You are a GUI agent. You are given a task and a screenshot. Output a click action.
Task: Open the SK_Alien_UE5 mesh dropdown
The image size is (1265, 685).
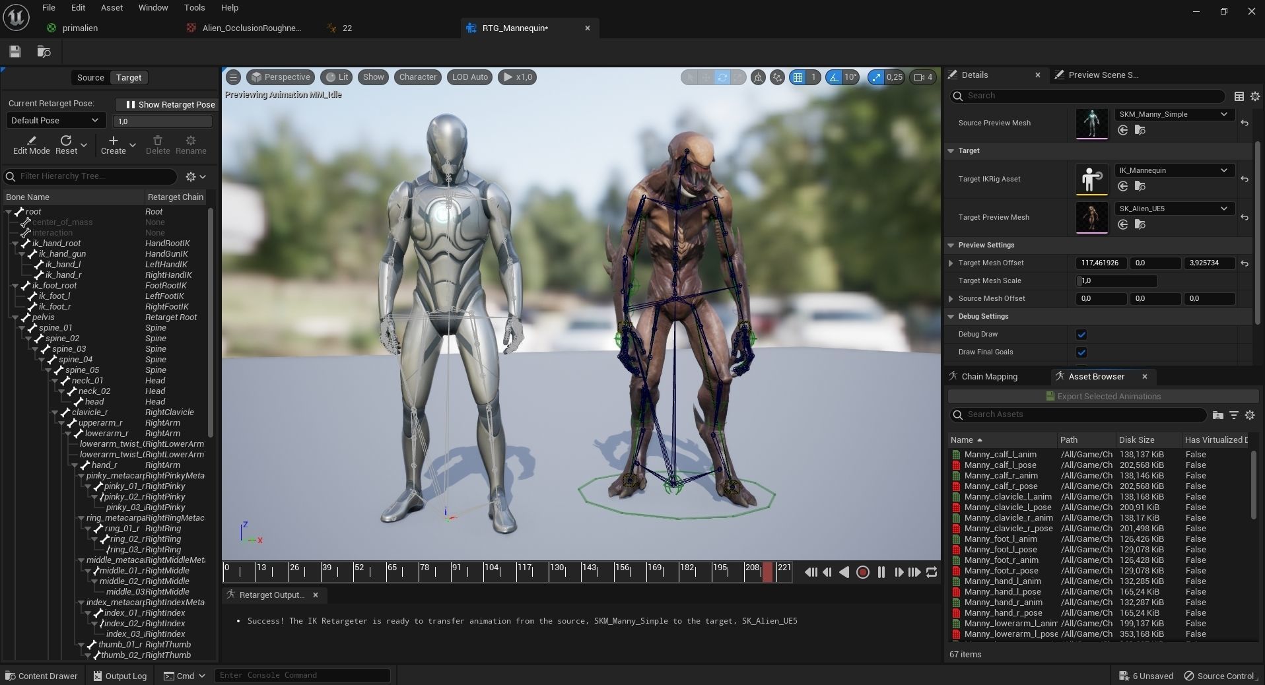click(x=1174, y=209)
